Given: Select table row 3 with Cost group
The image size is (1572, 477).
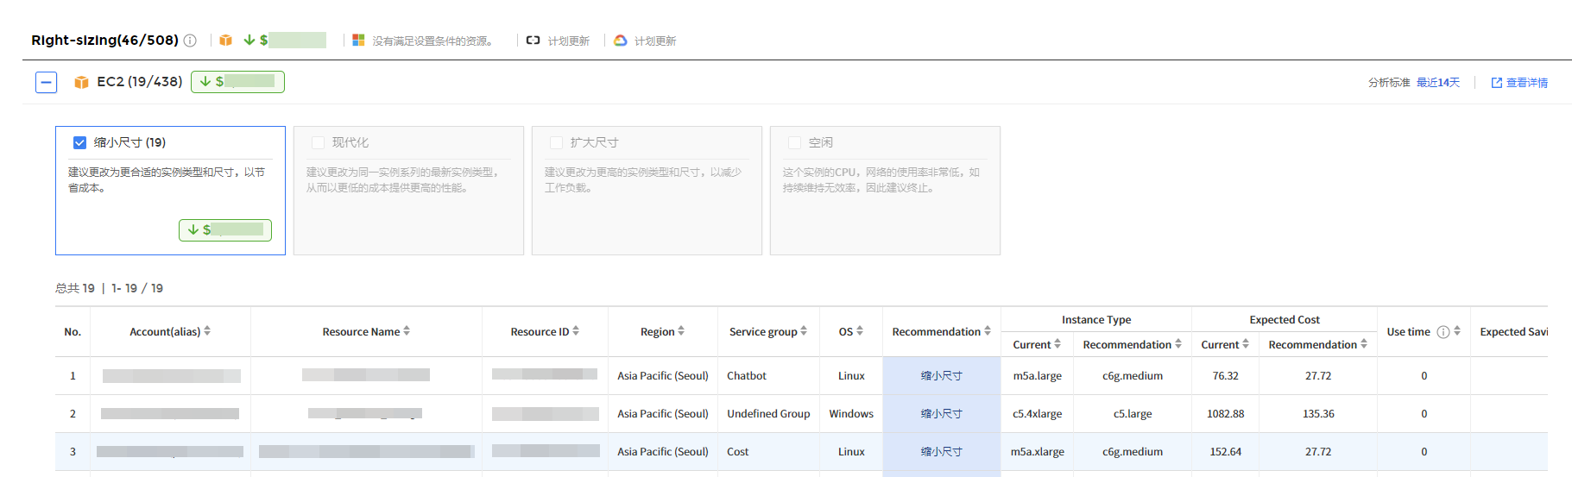Looking at the screenshot, I should 737,452.
